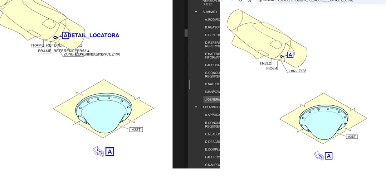Collapse the SUMMARY section chevron
The width and height of the screenshot is (386, 176).
(196, 12)
